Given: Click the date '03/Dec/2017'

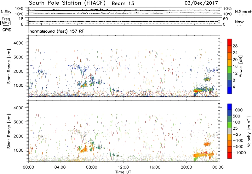Looking at the screenshot, I should coord(201,3).
